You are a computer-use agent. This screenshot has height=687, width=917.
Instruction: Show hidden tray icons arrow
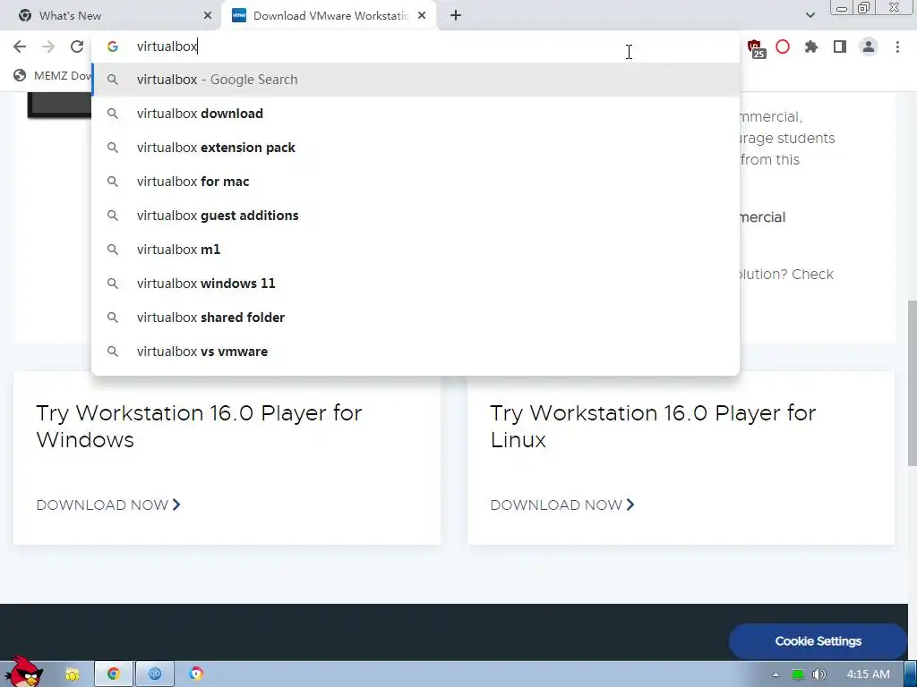[776, 674]
